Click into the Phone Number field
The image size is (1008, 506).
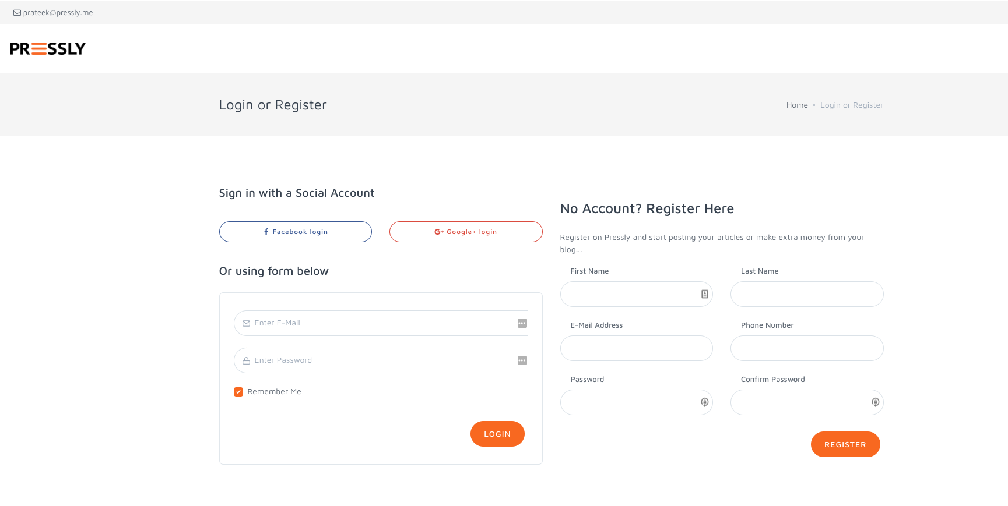pyautogui.click(x=806, y=348)
